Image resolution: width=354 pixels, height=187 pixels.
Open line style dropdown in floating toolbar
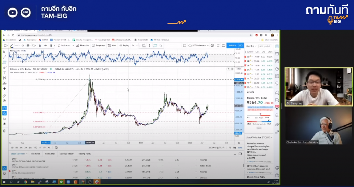[17, 45]
